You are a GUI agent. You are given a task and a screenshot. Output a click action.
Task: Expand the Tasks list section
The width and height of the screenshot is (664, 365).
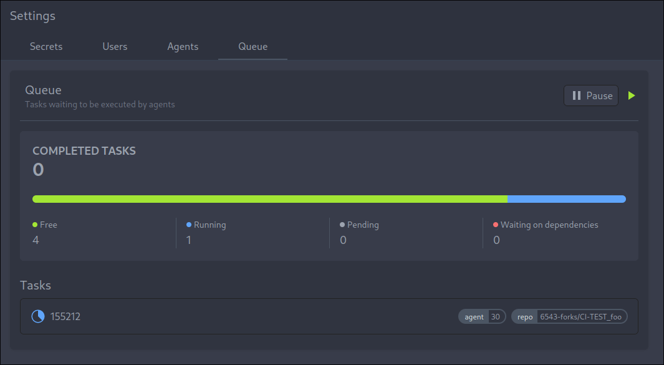36,285
